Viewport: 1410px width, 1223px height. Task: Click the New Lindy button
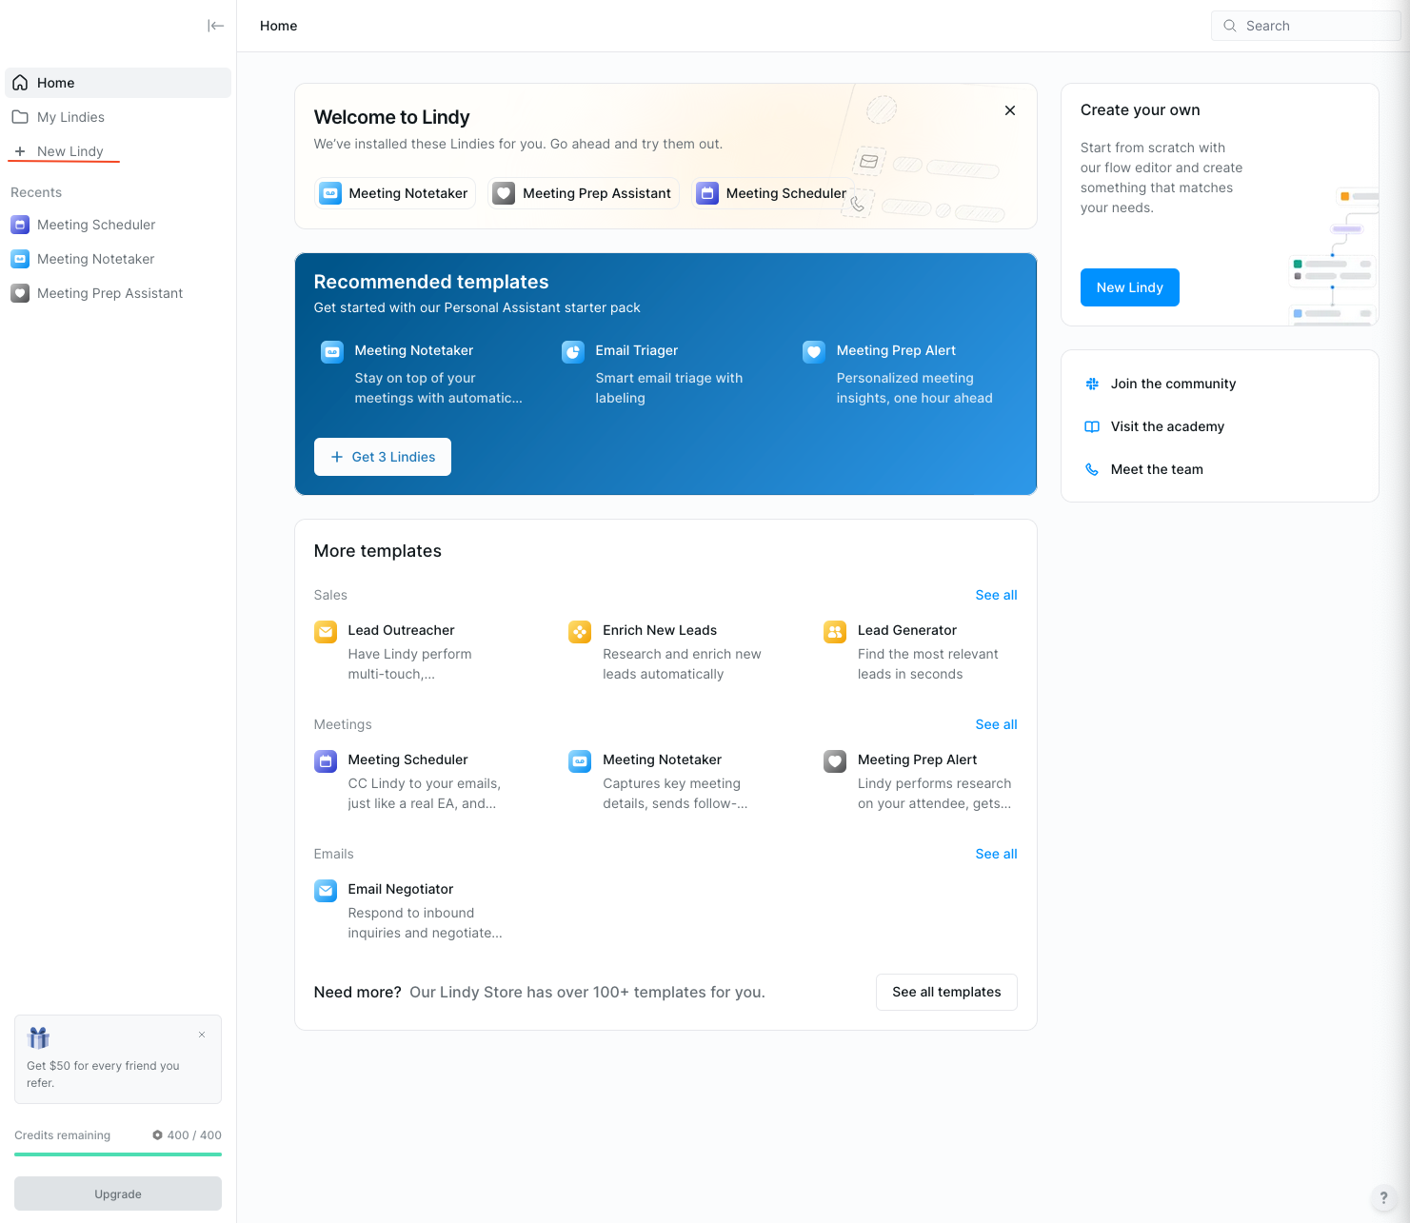(x=1129, y=287)
